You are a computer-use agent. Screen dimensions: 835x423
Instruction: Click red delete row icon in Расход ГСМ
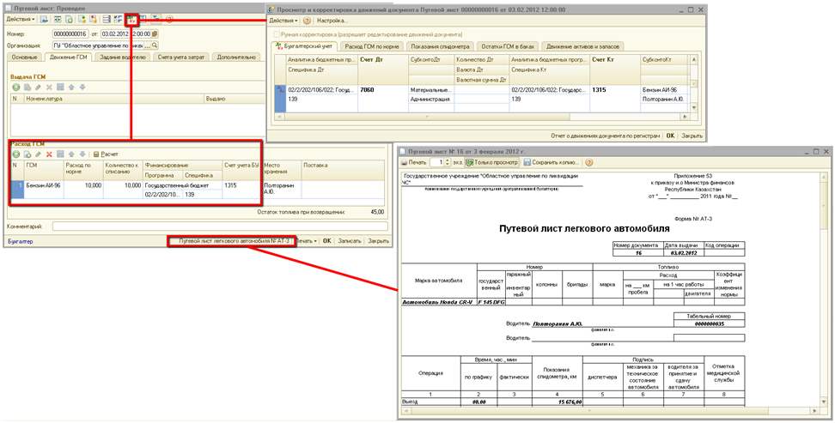pyautogui.click(x=49, y=154)
